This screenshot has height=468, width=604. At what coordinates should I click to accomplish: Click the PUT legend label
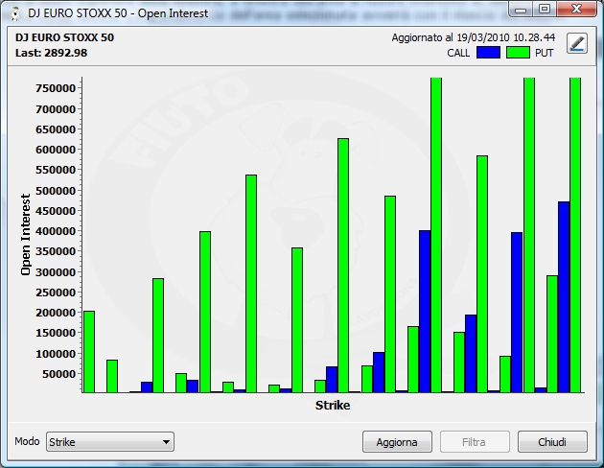544,53
